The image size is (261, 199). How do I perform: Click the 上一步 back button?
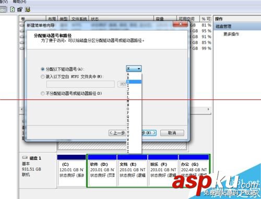coord(117,133)
